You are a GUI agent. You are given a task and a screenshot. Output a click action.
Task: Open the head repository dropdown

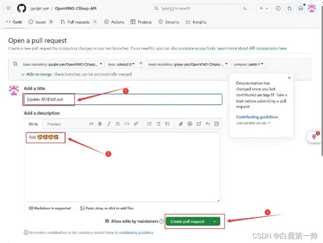click(188, 64)
